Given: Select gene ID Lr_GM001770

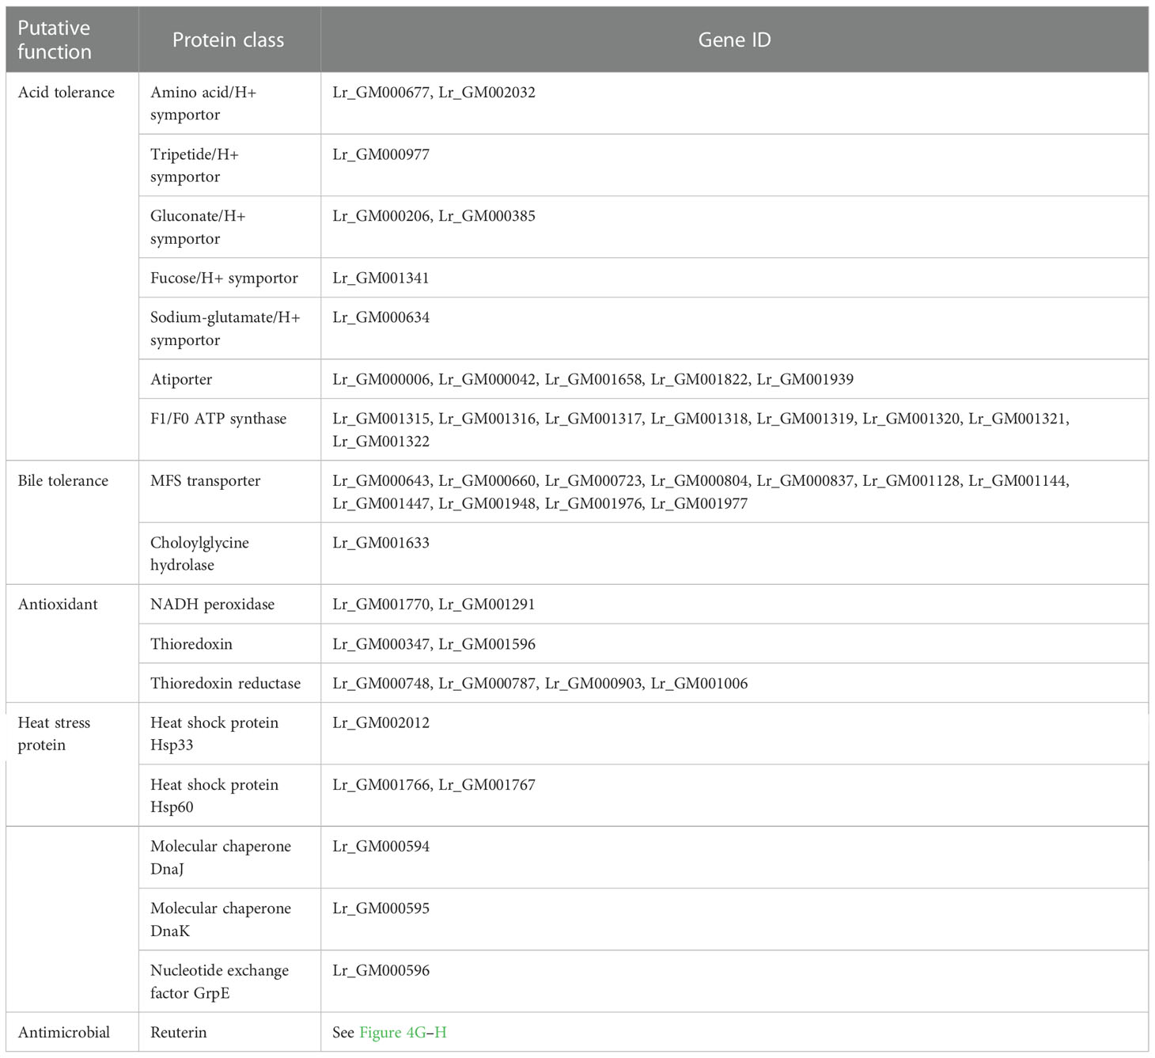Looking at the screenshot, I should click(x=381, y=605).
